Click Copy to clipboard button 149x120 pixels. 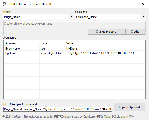(x=129, y=107)
